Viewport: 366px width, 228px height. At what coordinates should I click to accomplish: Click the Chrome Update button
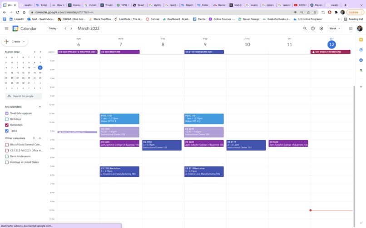[355, 12]
